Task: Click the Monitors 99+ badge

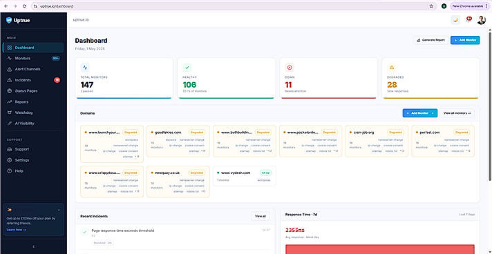Action: click(56, 59)
